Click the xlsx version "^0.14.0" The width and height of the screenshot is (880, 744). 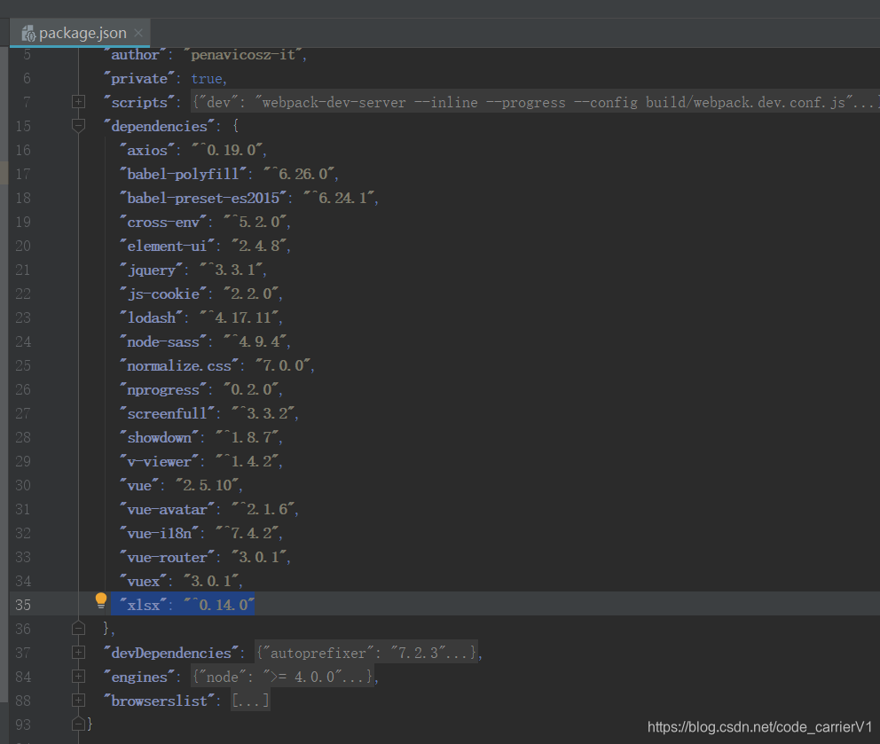coord(219,605)
